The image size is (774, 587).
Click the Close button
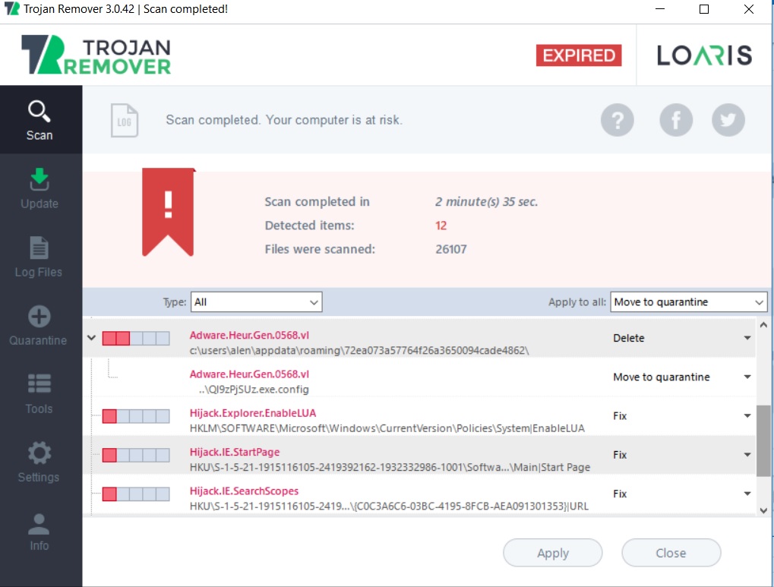pyautogui.click(x=671, y=553)
